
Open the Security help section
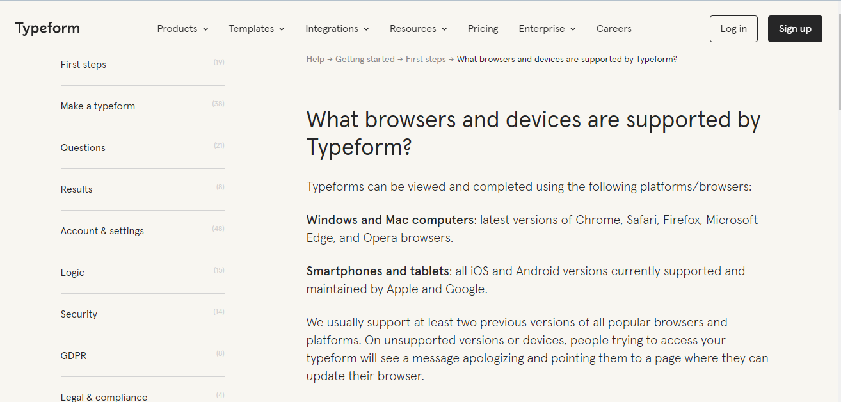point(79,314)
